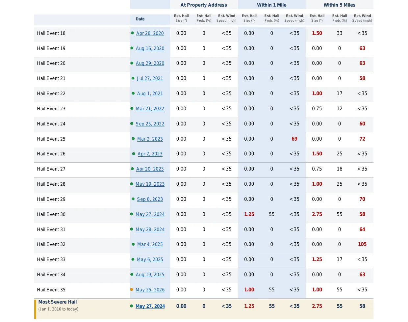Click the May 6, 2025 date link

click(x=150, y=259)
